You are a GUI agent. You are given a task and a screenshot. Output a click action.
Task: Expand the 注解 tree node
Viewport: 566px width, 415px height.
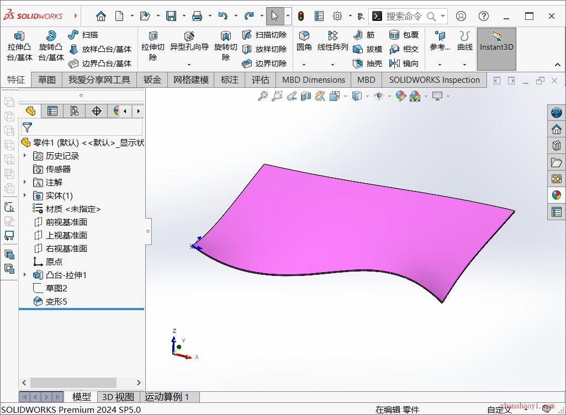[25, 182]
